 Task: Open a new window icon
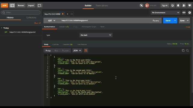tap(40, 5)
